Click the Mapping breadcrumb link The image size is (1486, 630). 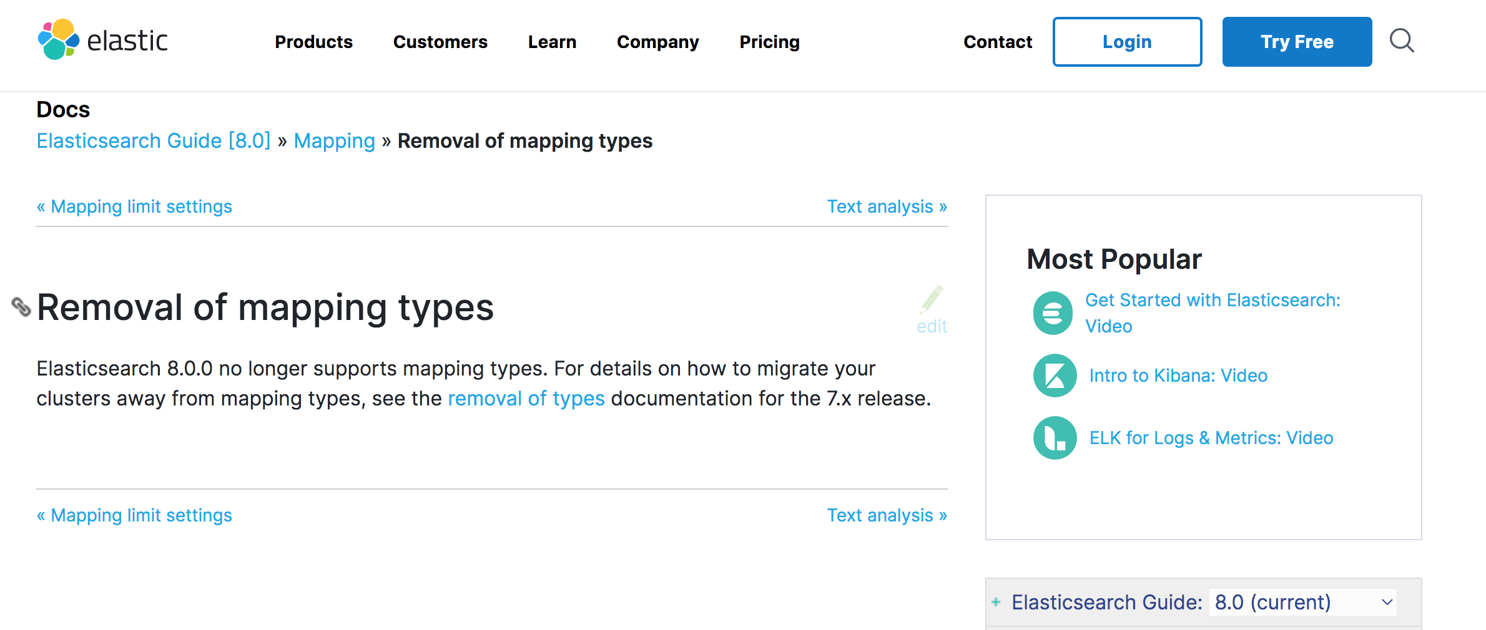tap(334, 141)
